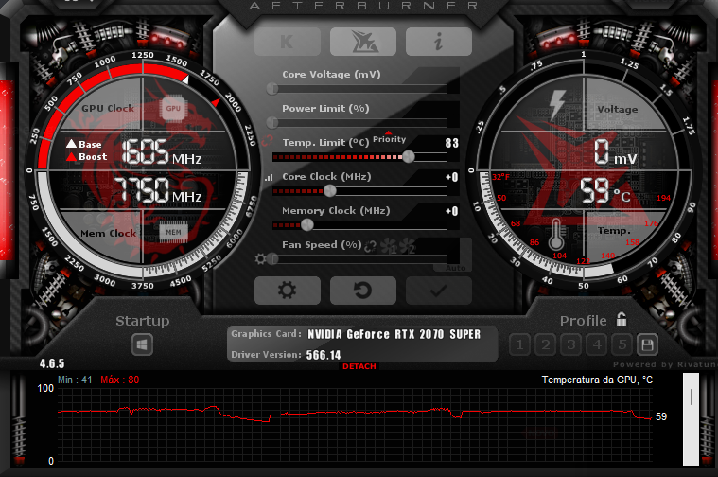
Task: Click the Core Clock offset +0 value
Action: (x=451, y=177)
